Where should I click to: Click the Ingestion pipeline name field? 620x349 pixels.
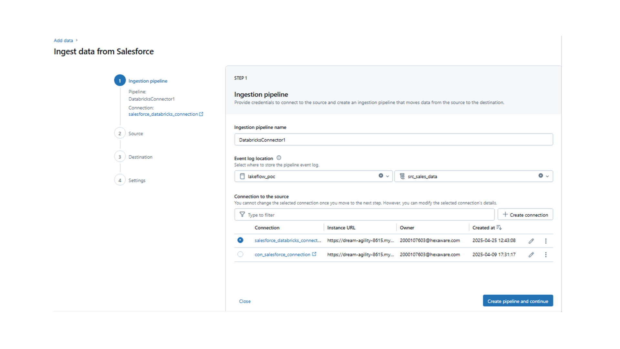tap(394, 140)
